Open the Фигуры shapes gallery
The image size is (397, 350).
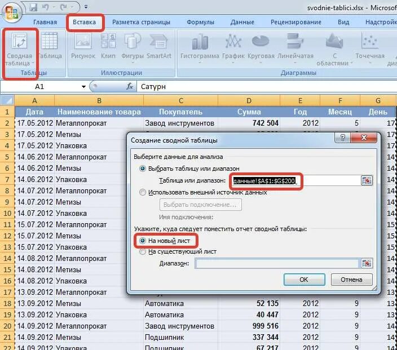133,48
